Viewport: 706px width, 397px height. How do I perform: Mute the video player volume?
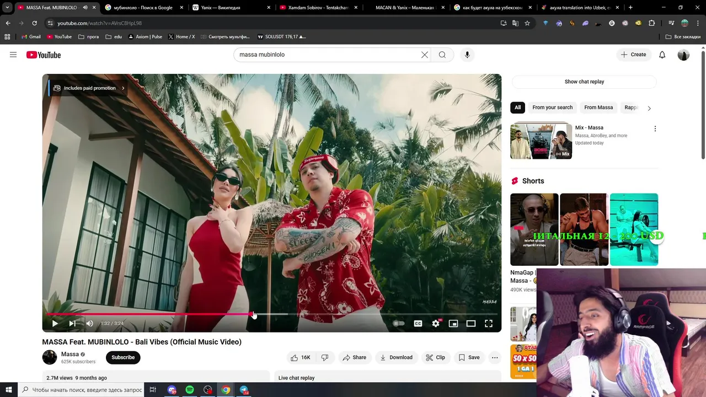[x=90, y=324]
